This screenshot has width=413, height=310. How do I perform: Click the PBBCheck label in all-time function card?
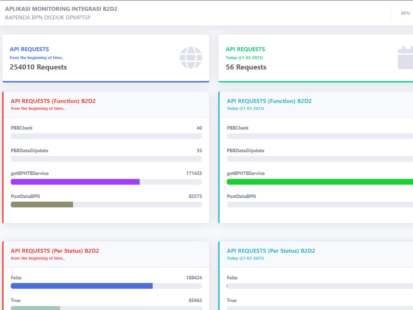pyautogui.click(x=21, y=128)
